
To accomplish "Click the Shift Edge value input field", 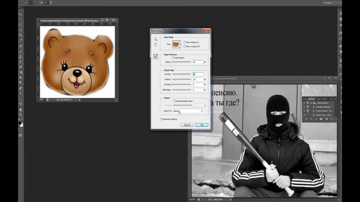I will [x=198, y=90].
